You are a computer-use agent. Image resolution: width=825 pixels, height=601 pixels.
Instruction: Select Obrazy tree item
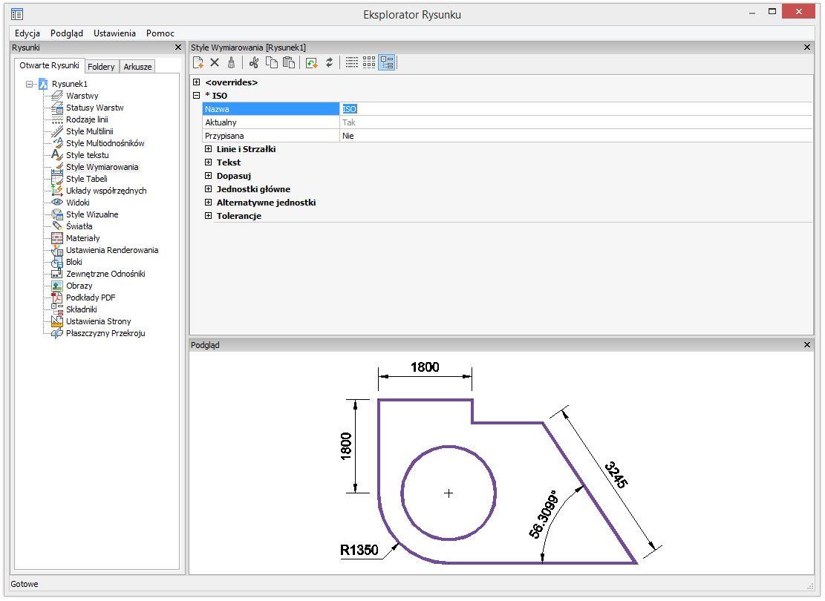coord(79,286)
